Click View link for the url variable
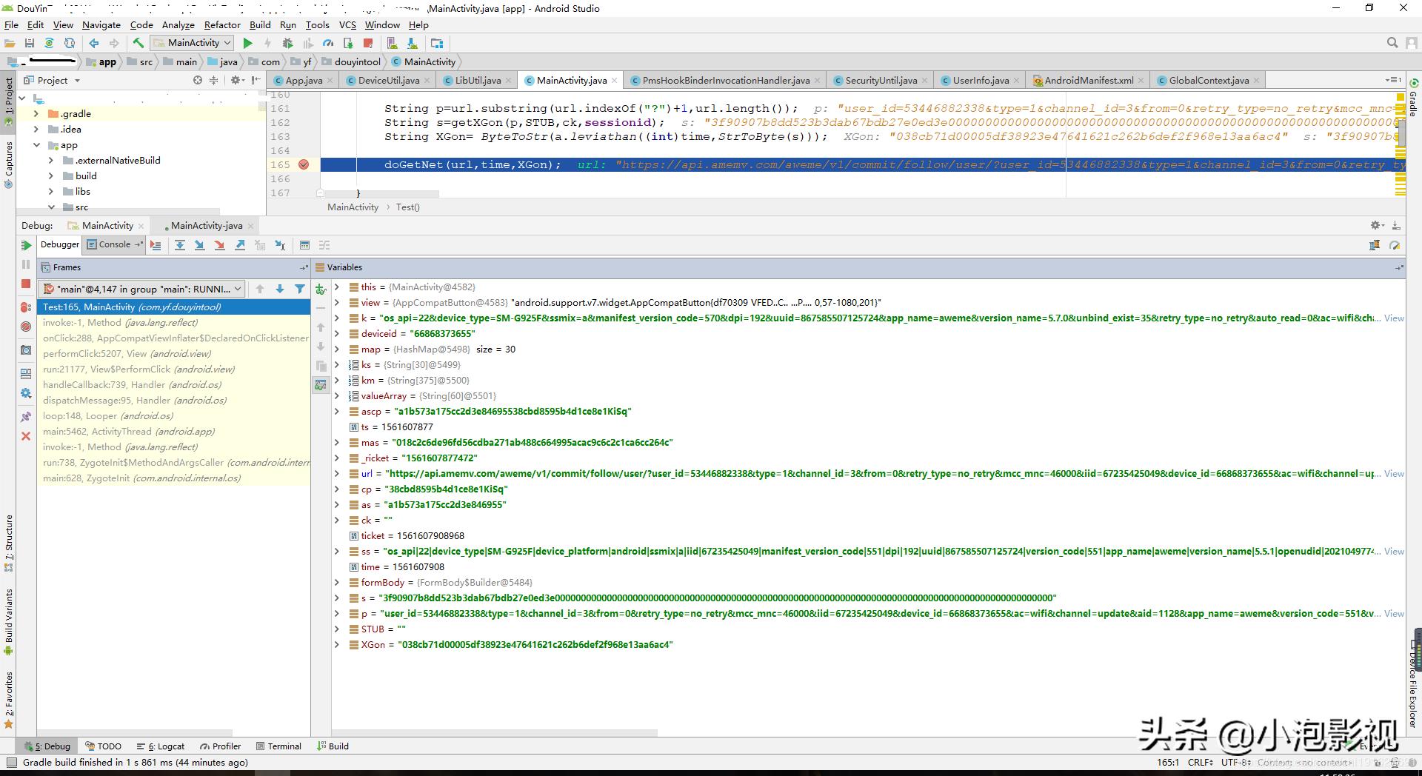Viewport: 1422px width, 776px height. (1394, 474)
